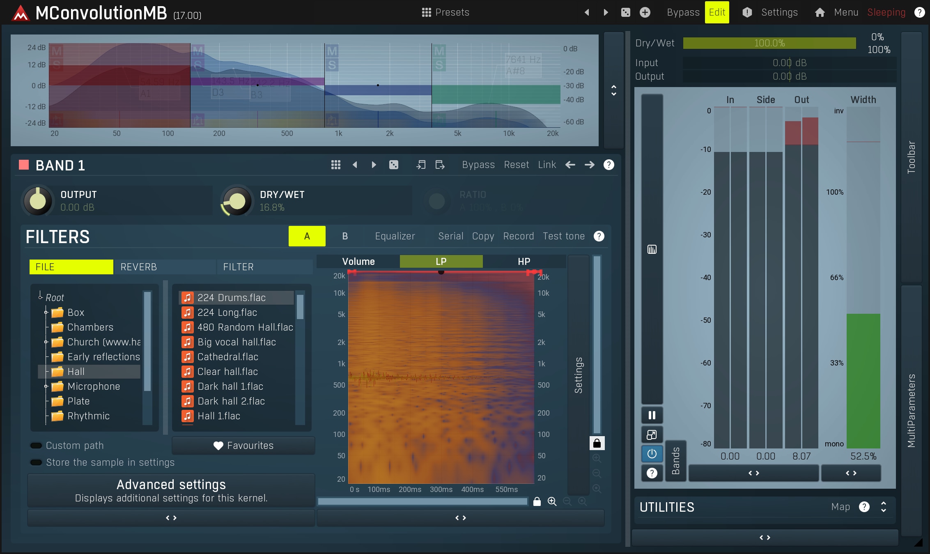The height and width of the screenshot is (554, 930).
Task: Click the home icon next to Menu
Action: point(820,12)
